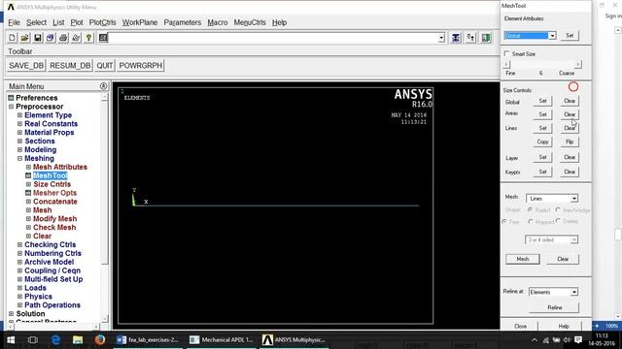Click Set for Lines size control

(542, 128)
